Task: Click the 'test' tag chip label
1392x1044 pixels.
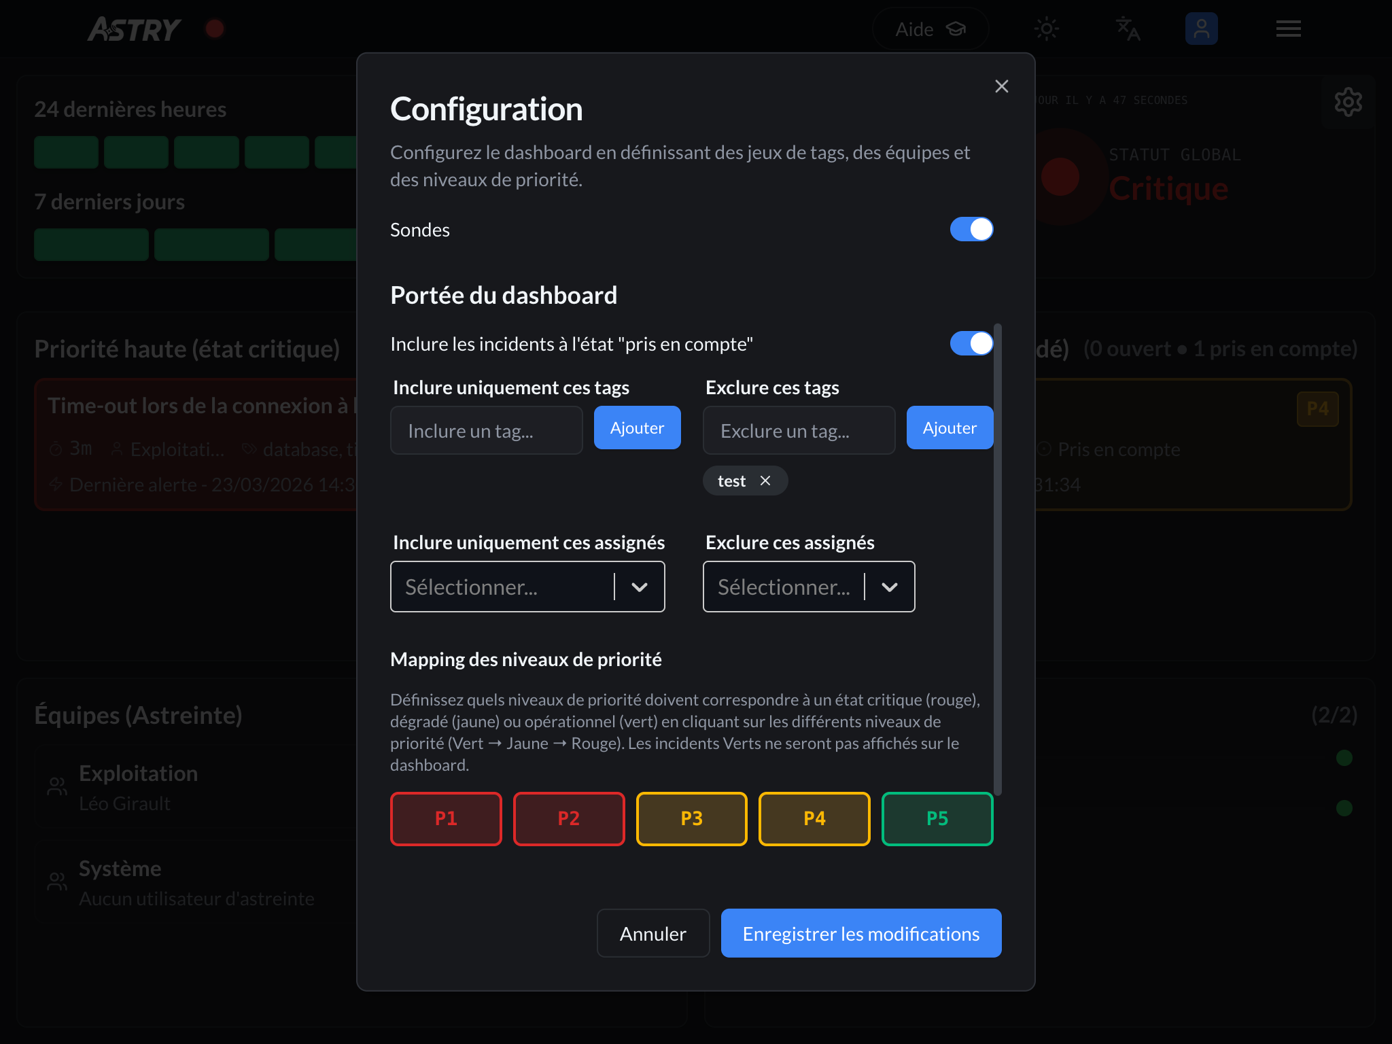Action: [731, 481]
